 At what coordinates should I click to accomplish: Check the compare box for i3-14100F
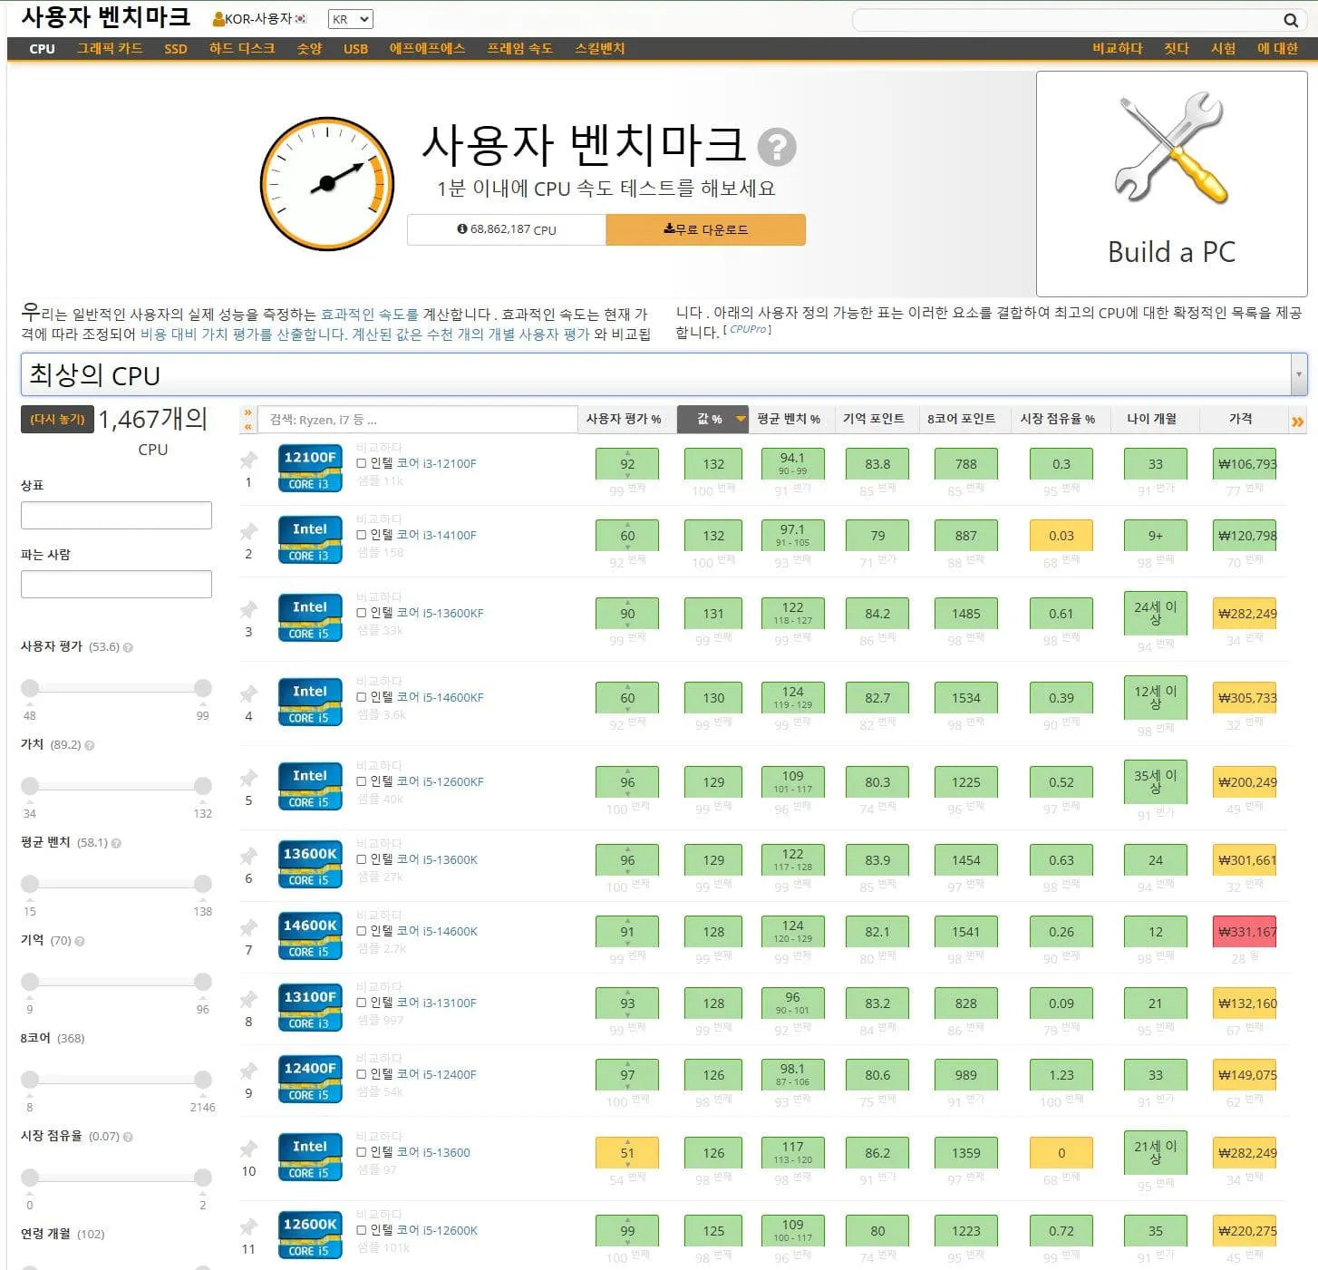[x=362, y=535]
